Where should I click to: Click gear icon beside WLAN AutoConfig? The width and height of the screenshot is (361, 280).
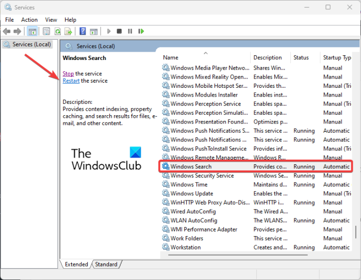[166, 220]
